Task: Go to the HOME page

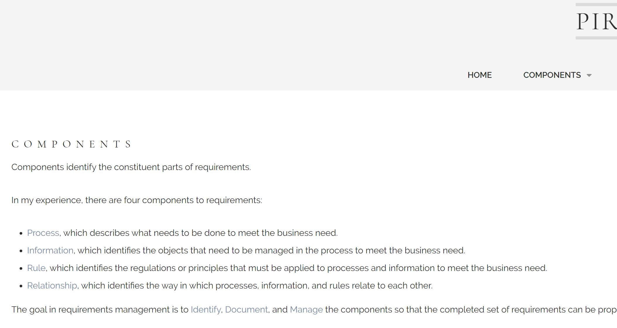Action: pos(479,75)
